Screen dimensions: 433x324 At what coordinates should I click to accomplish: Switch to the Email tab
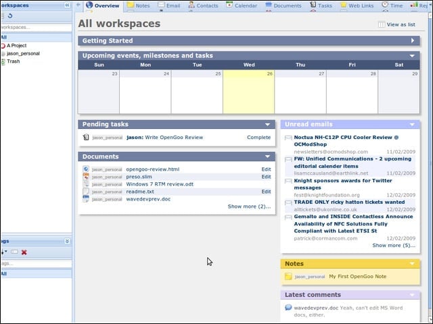click(x=168, y=5)
